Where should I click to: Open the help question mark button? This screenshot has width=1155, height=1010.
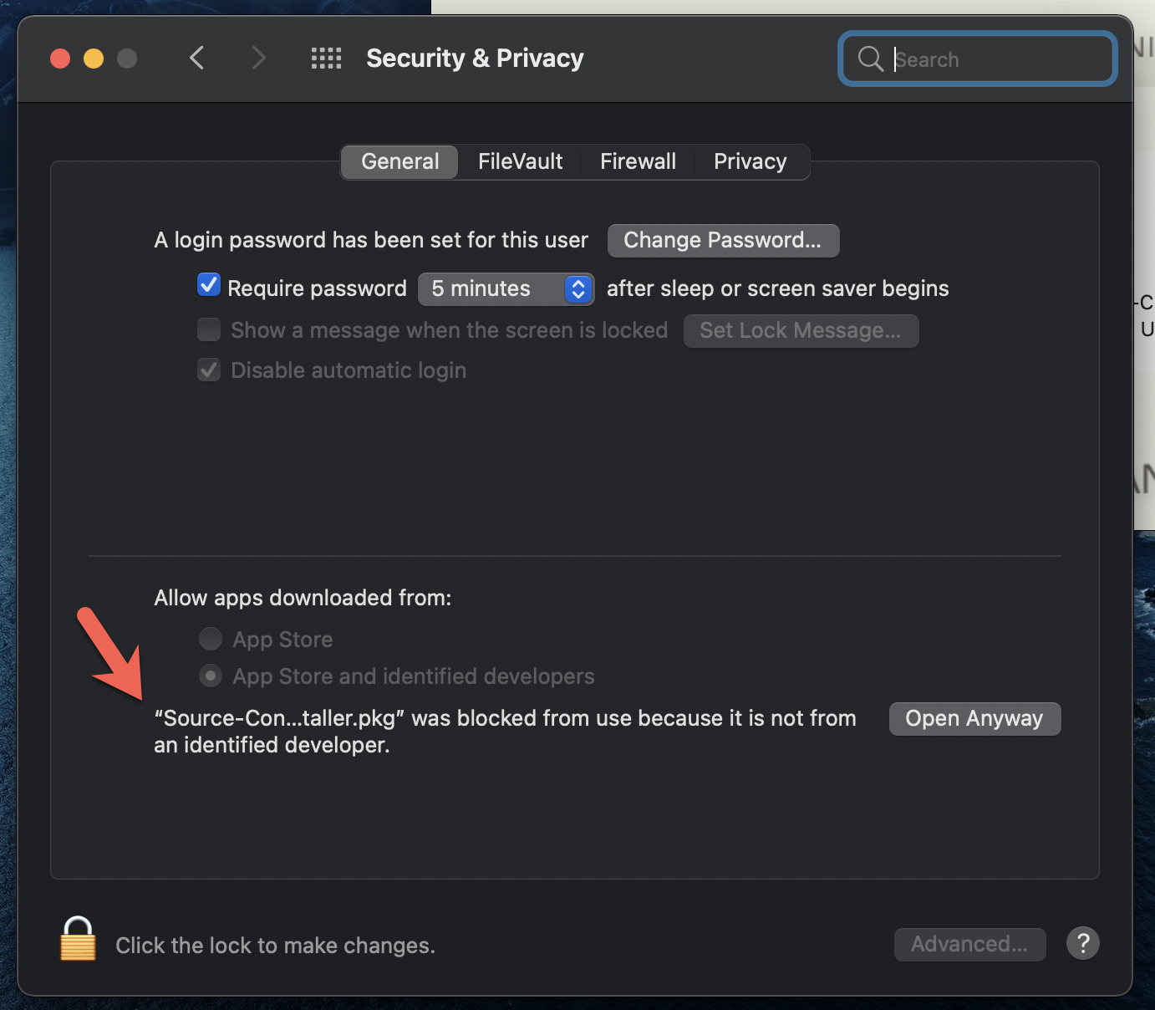[1082, 944]
